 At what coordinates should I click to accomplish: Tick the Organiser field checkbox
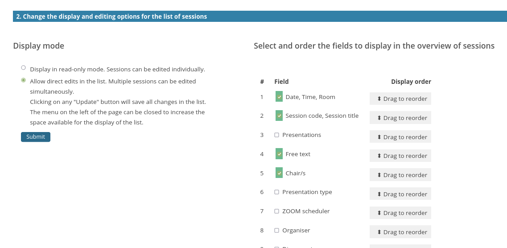click(276, 230)
